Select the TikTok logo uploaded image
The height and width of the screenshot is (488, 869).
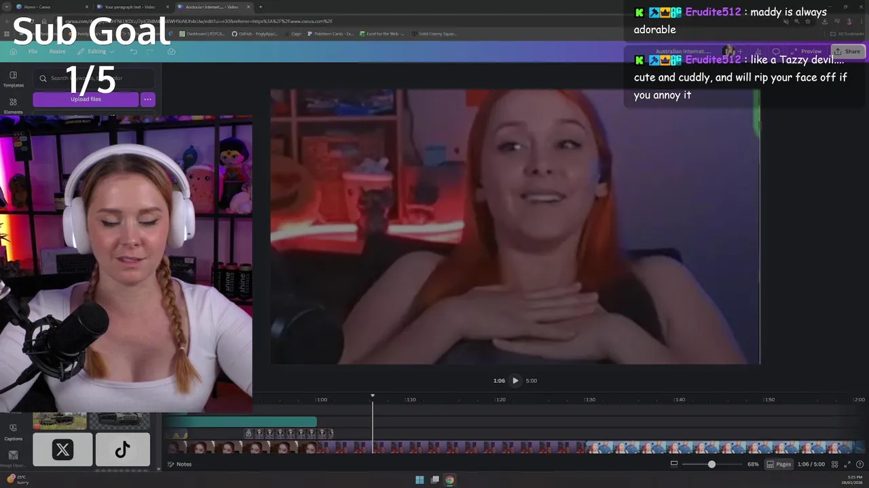point(122,449)
